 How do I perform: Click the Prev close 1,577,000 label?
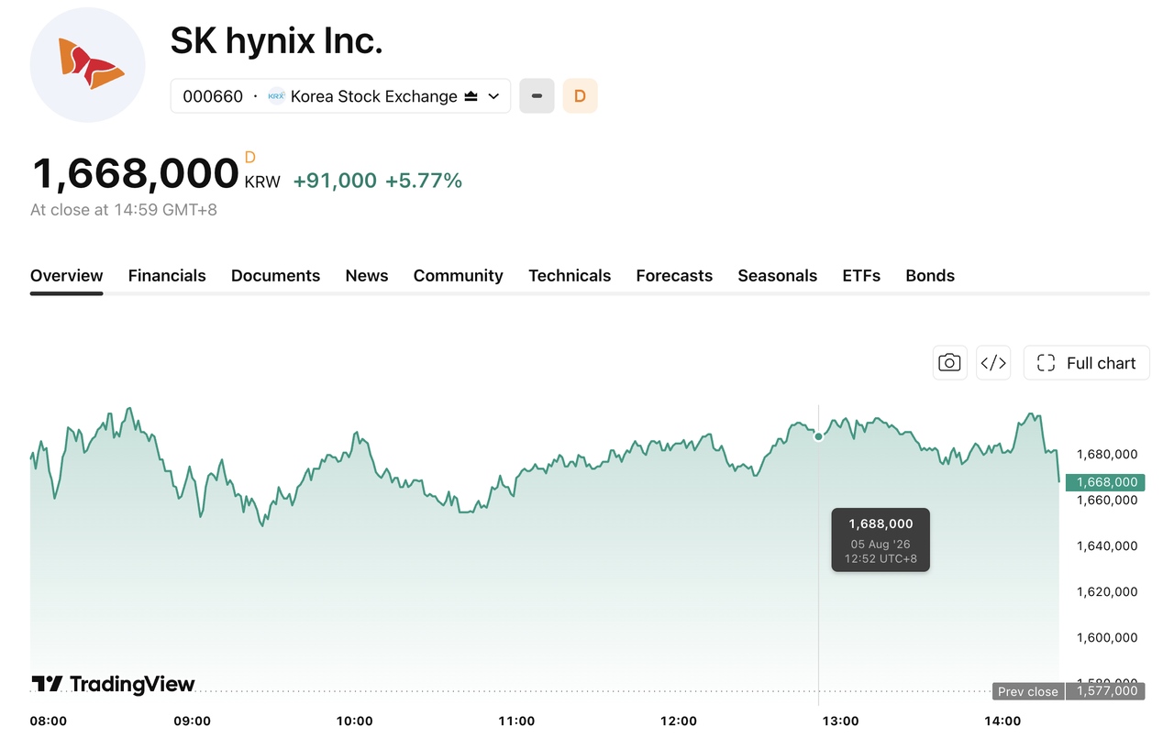click(1069, 691)
